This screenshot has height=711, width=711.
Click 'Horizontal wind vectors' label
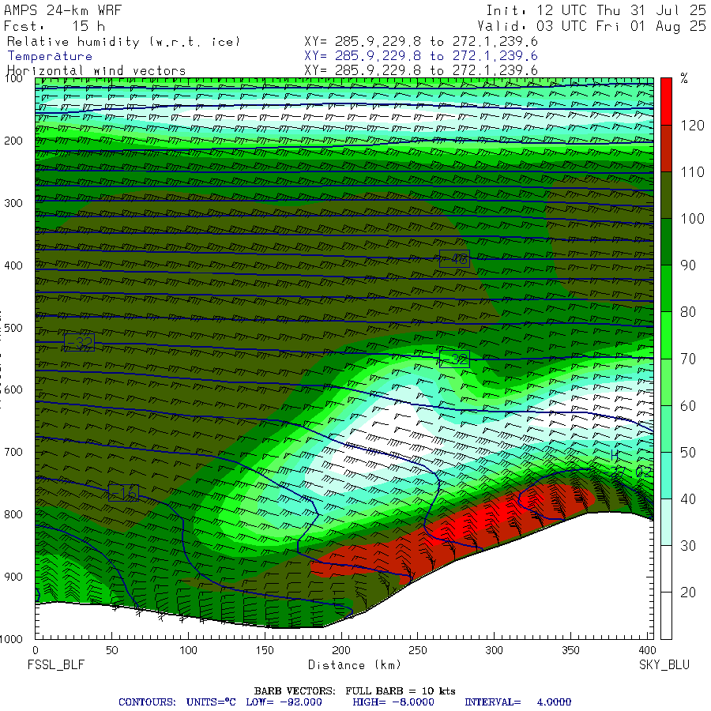pos(96,71)
